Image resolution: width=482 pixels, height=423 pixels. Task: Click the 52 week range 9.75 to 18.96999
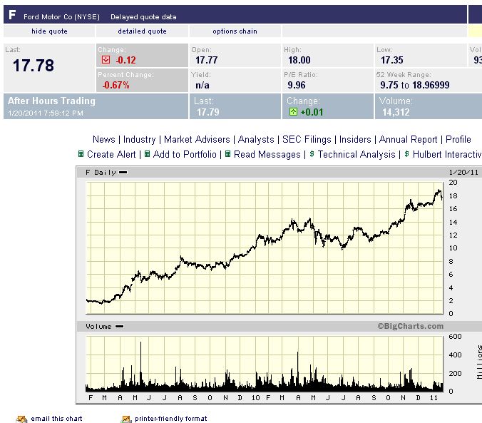tap(415, 85)
